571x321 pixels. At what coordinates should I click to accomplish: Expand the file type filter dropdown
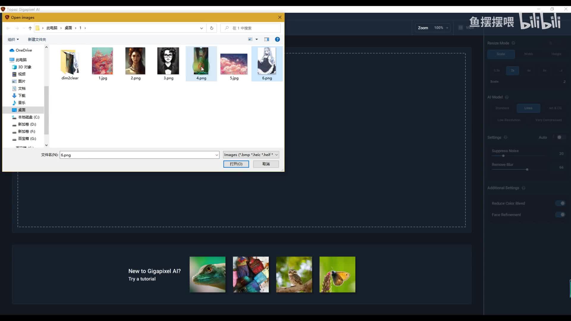[x=276, y=155]
